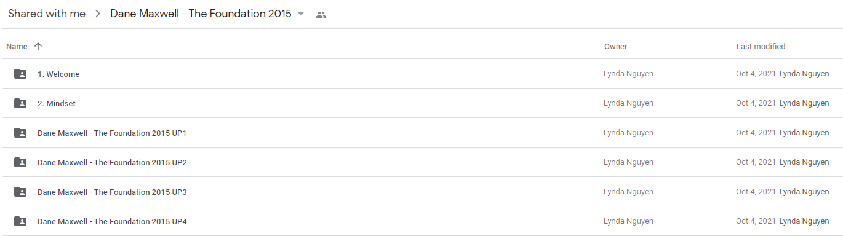Click the Foundation 2015 UP4 folder icon
The width and height of the screenshot is (843, 236).
(20, 221)
